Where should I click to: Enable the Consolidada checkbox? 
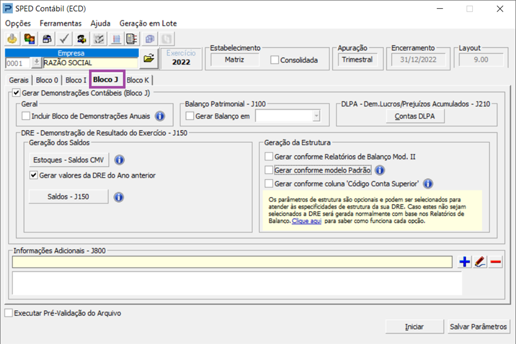click(x=275, y=60)
